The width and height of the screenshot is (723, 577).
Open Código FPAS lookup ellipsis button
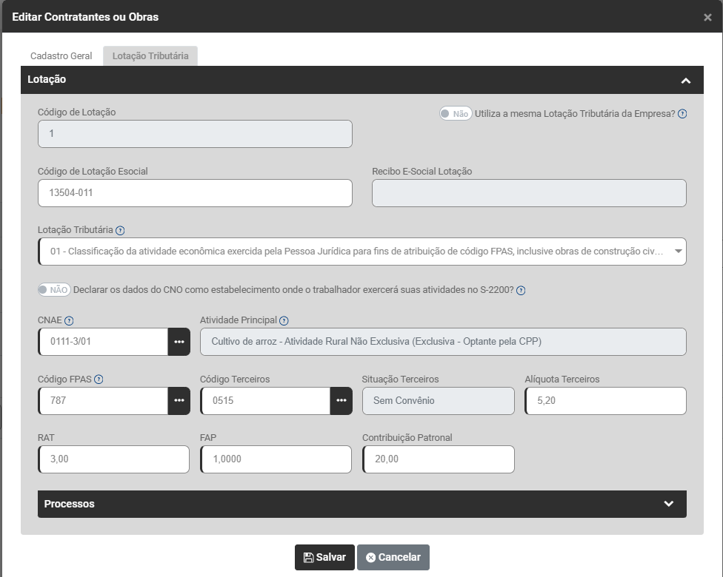click(x=179, y=400)
